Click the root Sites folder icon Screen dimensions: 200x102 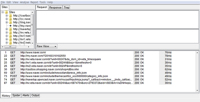click(x=6, y=12)
